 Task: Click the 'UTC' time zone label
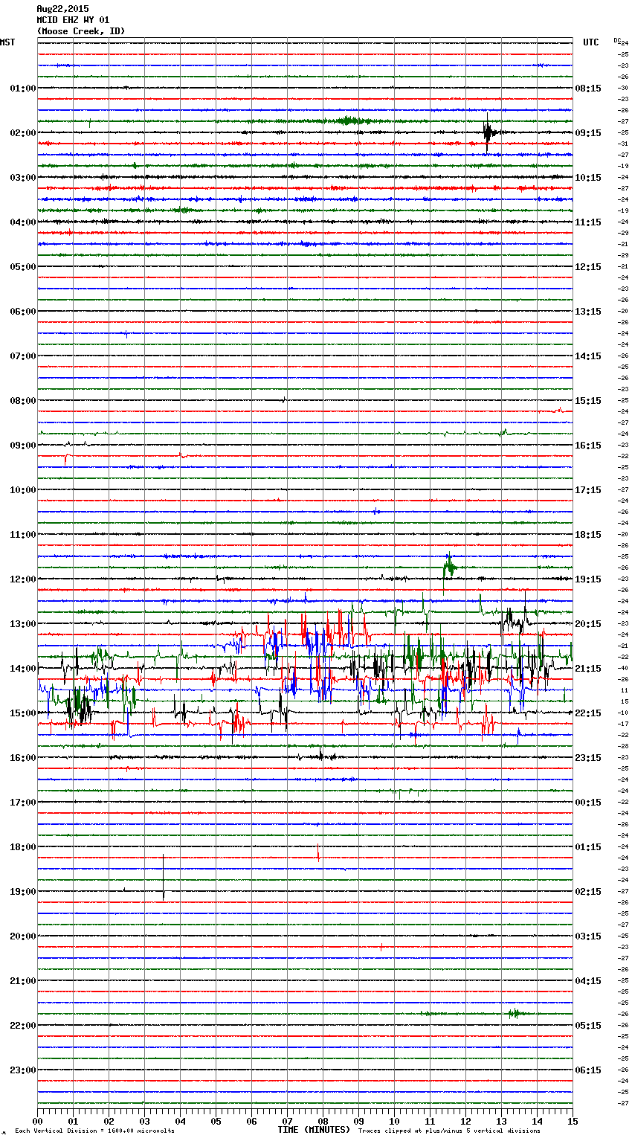(591, 42)
